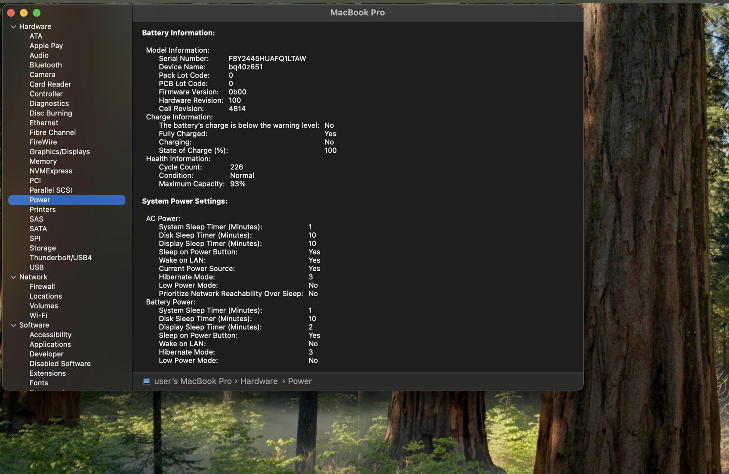Click the Software category label
The width and height of the screenshot is (729, 474).
pyautogui.click(x=34, y=326)
